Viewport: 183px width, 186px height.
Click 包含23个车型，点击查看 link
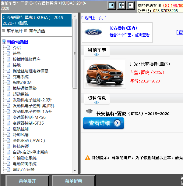click(x=129, y=35)
